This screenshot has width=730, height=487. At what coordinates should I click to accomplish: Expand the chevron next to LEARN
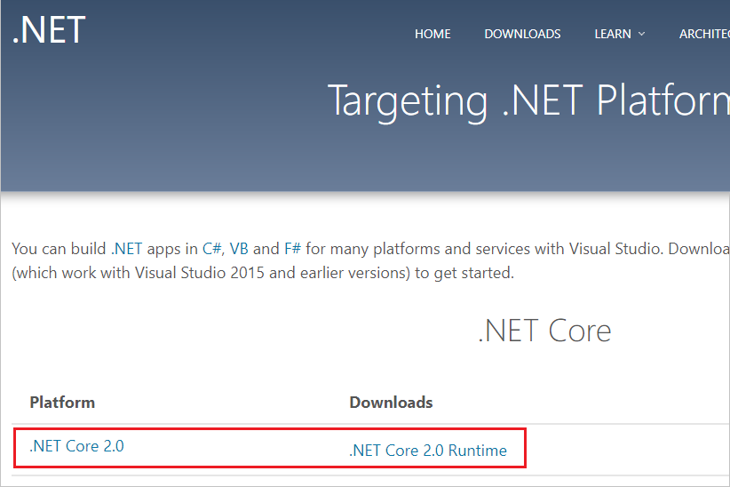641,34
